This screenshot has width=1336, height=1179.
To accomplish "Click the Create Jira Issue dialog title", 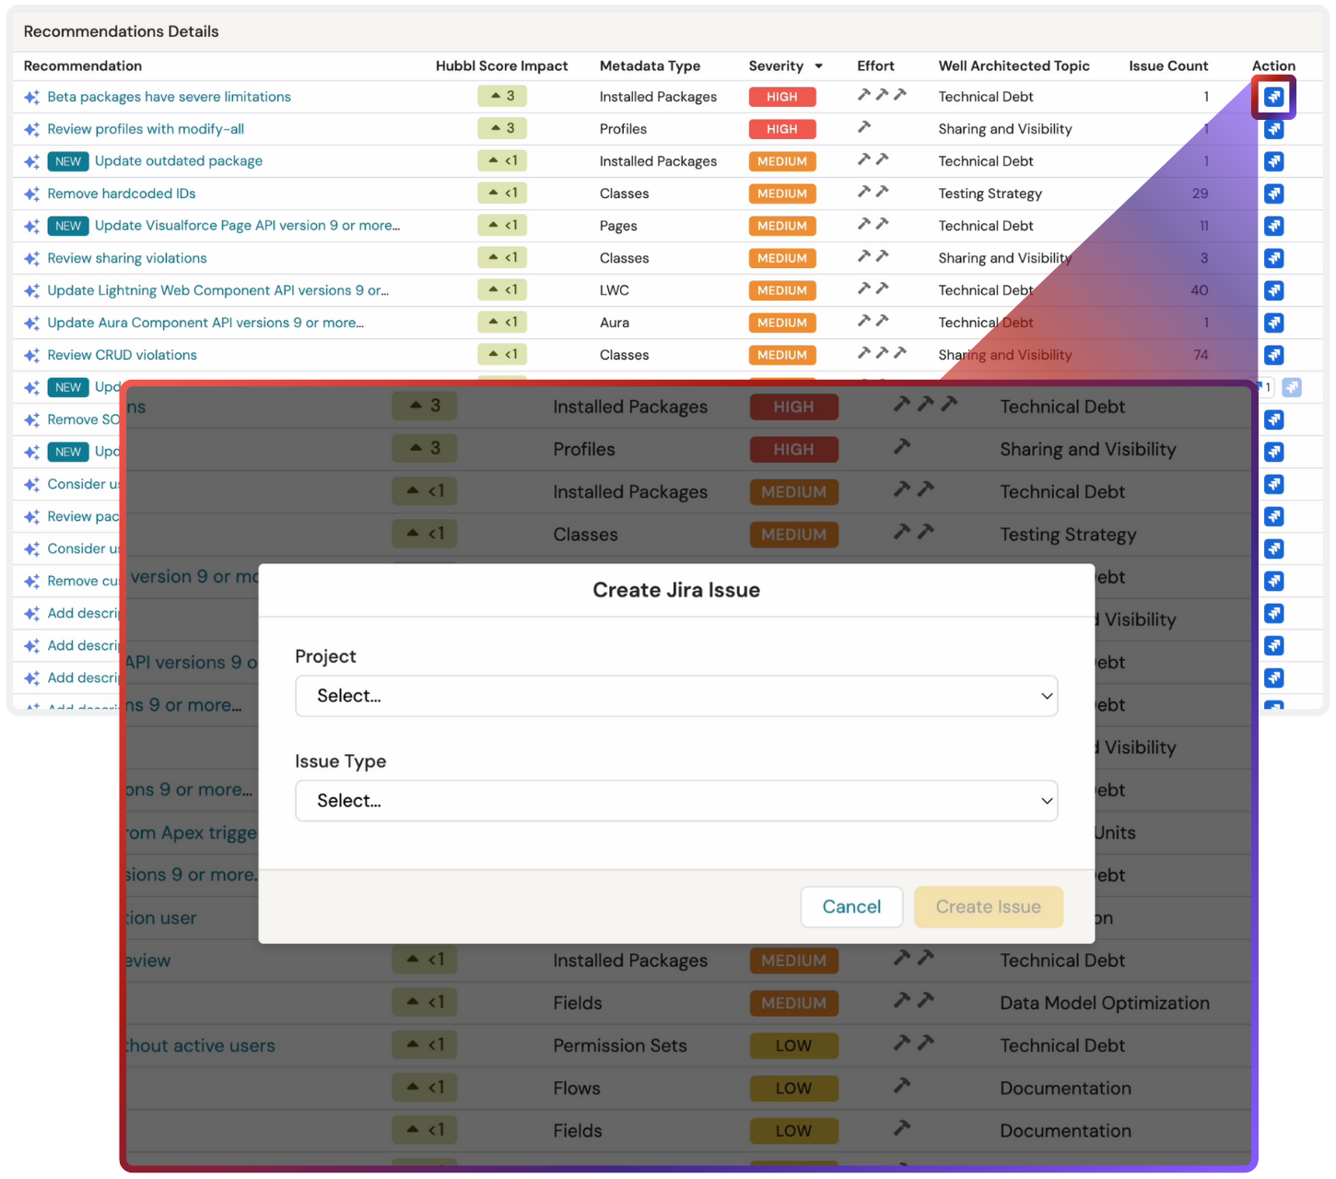I will click(676, 590).
